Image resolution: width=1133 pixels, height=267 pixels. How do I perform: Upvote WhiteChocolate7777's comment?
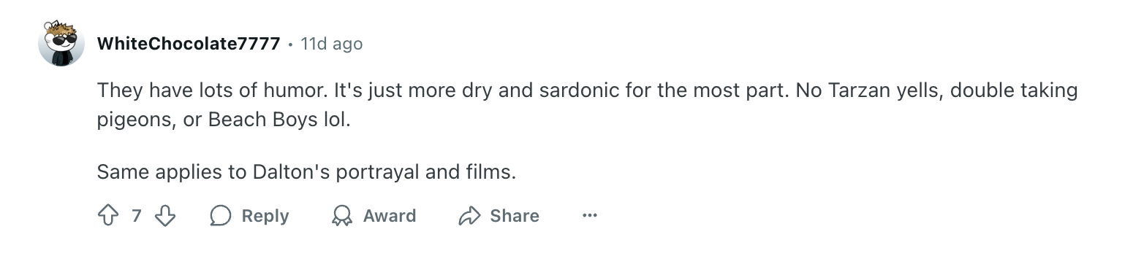108,216
